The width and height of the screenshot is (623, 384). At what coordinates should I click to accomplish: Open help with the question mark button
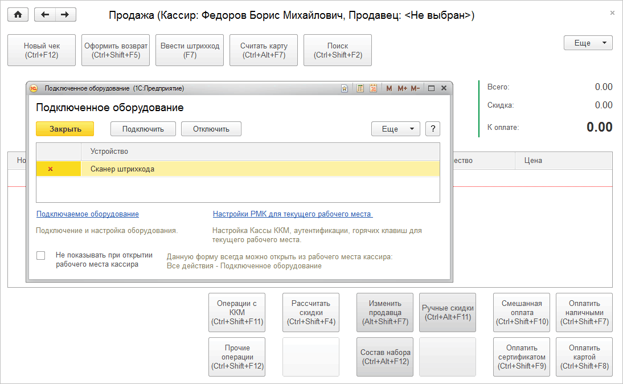click(x=433, y=129)
